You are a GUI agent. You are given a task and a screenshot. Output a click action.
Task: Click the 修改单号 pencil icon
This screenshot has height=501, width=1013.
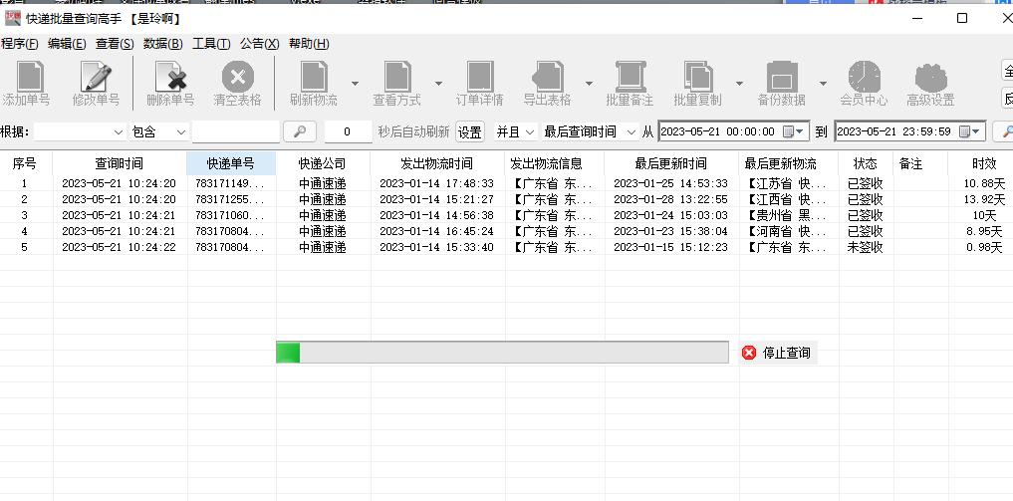97,77
